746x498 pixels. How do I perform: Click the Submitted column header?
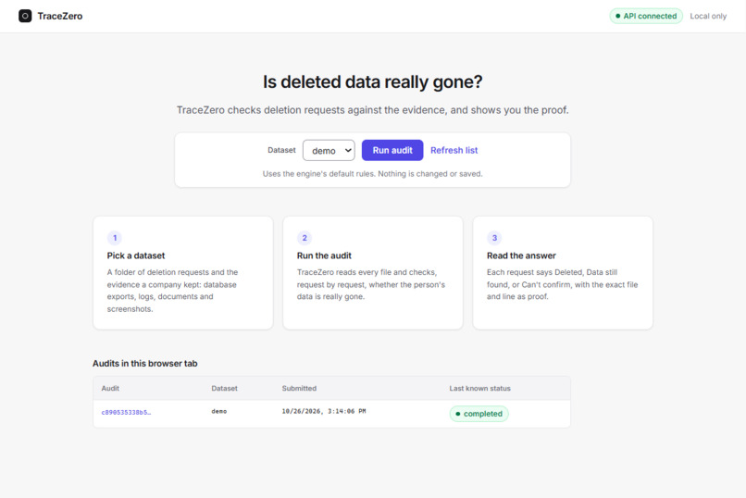point(299,388)
